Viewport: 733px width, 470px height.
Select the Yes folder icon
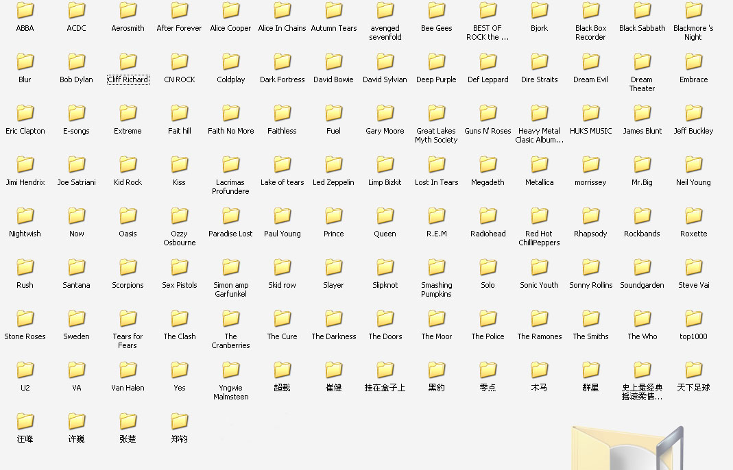(x=180, y=369)
